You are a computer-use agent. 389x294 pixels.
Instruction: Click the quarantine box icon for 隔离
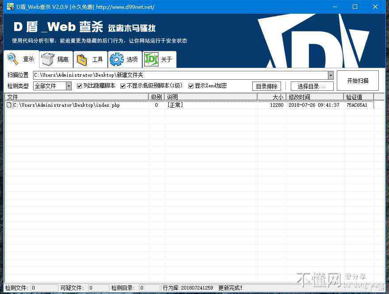[x=47, y=59]
